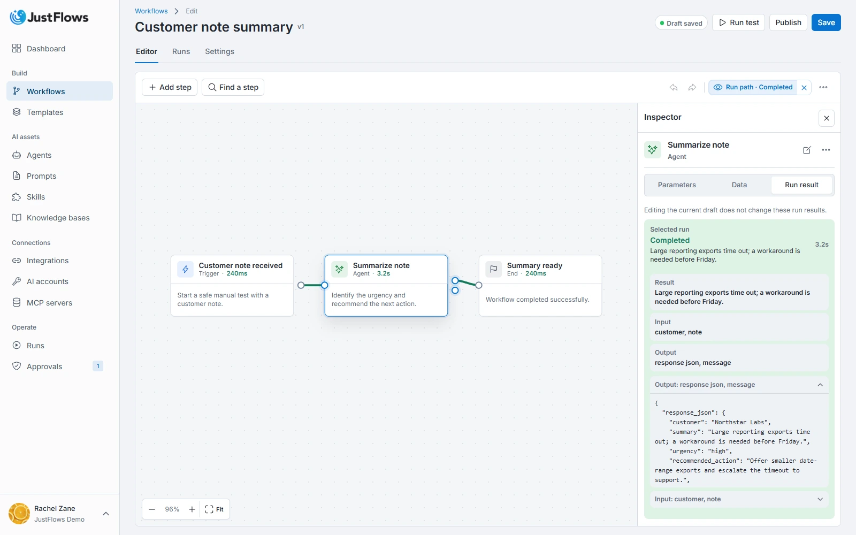Viewport: 856px width, 535px height.
Task: Fit the workflow to the canvas
Action: click(215, 509)
